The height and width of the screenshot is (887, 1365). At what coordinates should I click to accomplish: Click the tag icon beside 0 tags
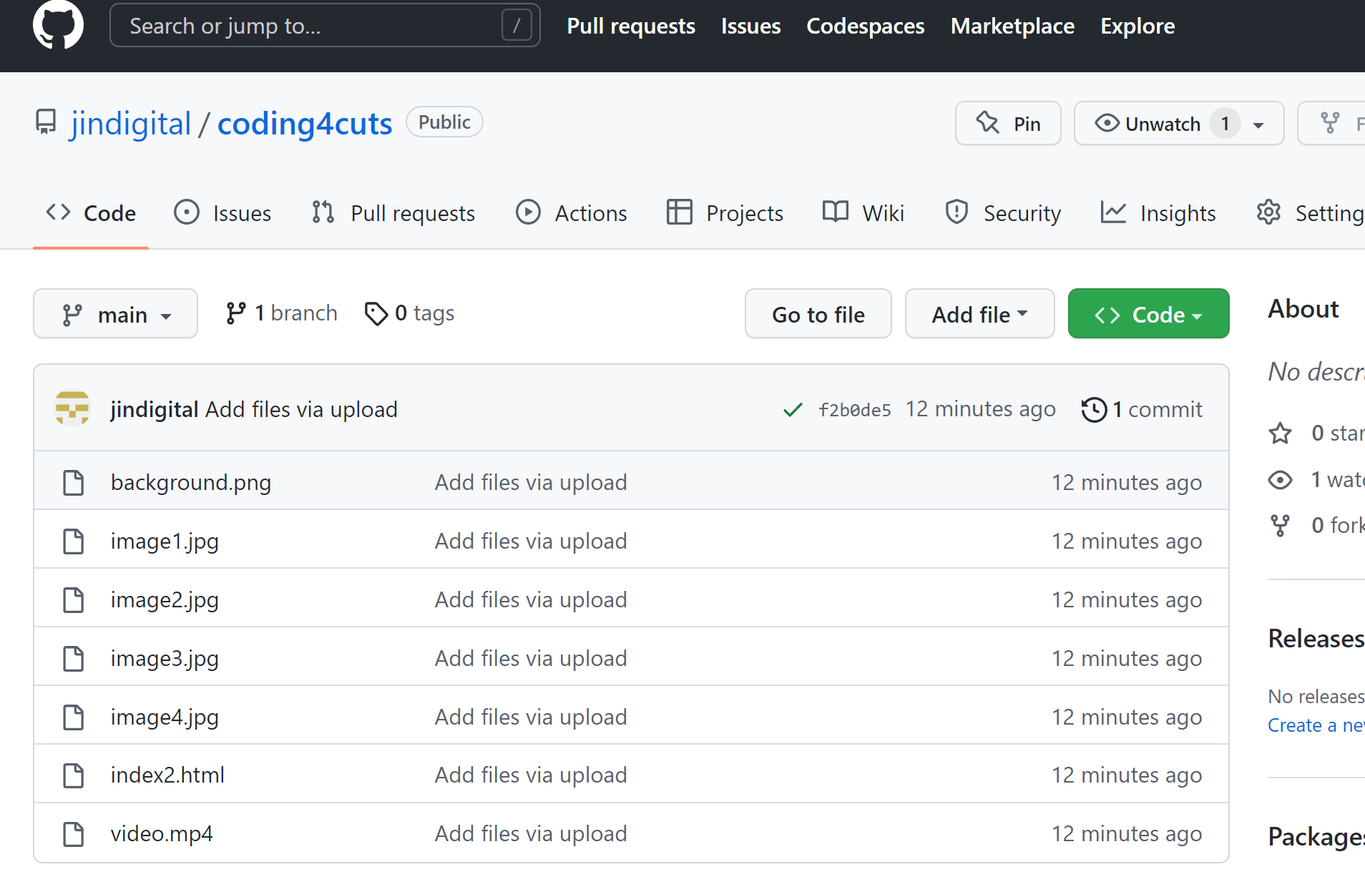pyautogui.click(x=376, y=313)
